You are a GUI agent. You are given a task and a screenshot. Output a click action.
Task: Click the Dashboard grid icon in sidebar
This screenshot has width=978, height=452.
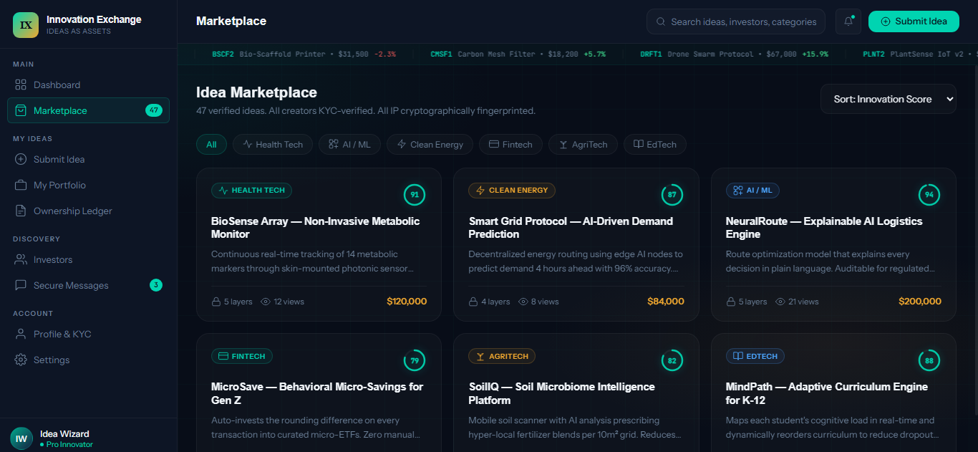click(x=21, y=85)
